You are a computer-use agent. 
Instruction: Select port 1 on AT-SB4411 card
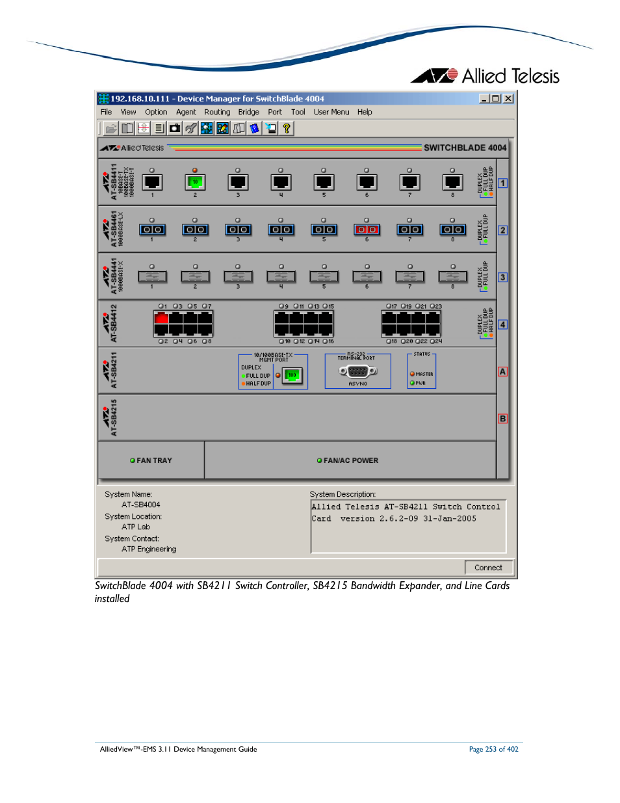point(152,182)
